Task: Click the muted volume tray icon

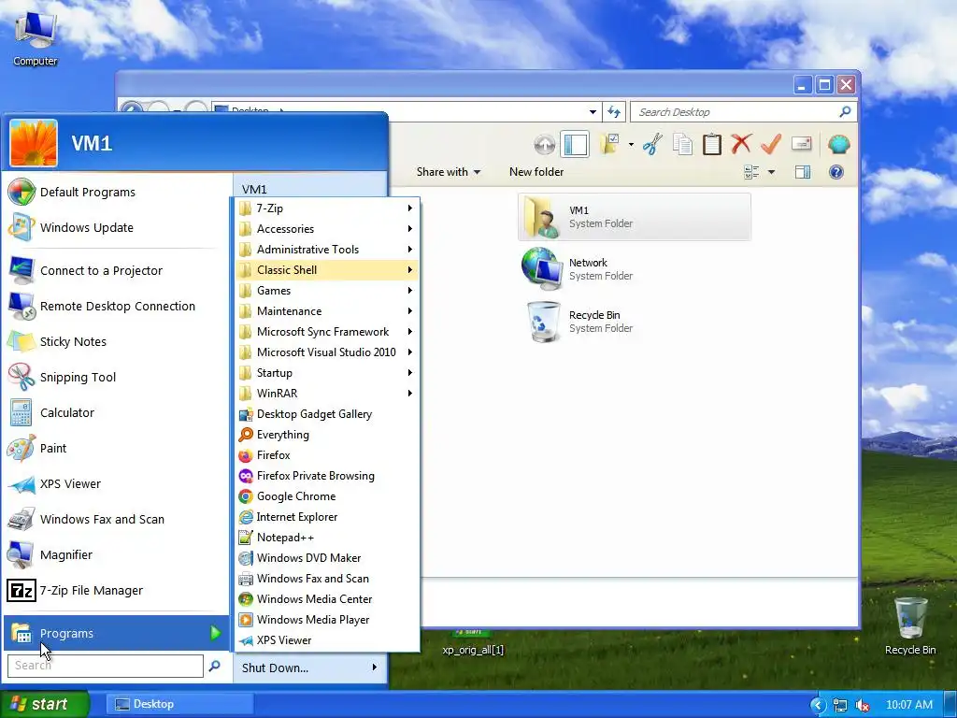Action: [863, 705]
